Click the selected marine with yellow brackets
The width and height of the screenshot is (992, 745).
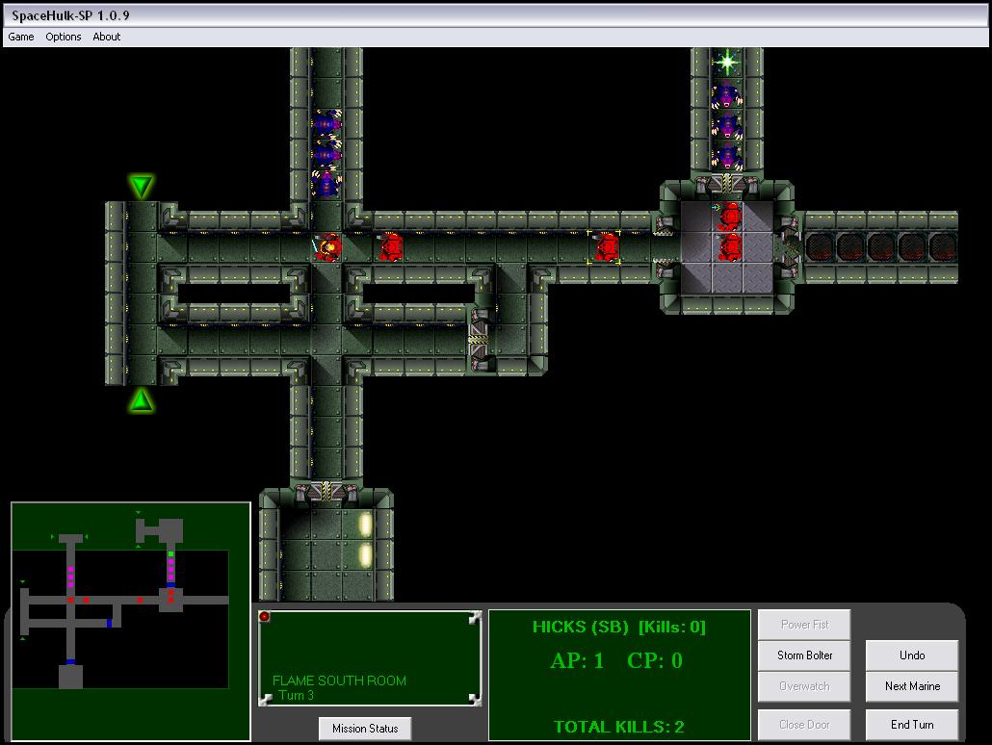605,247
